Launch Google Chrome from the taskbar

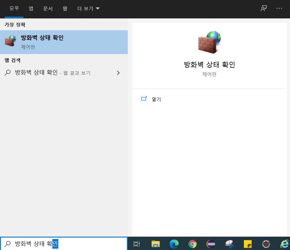(x=193, y=244)
